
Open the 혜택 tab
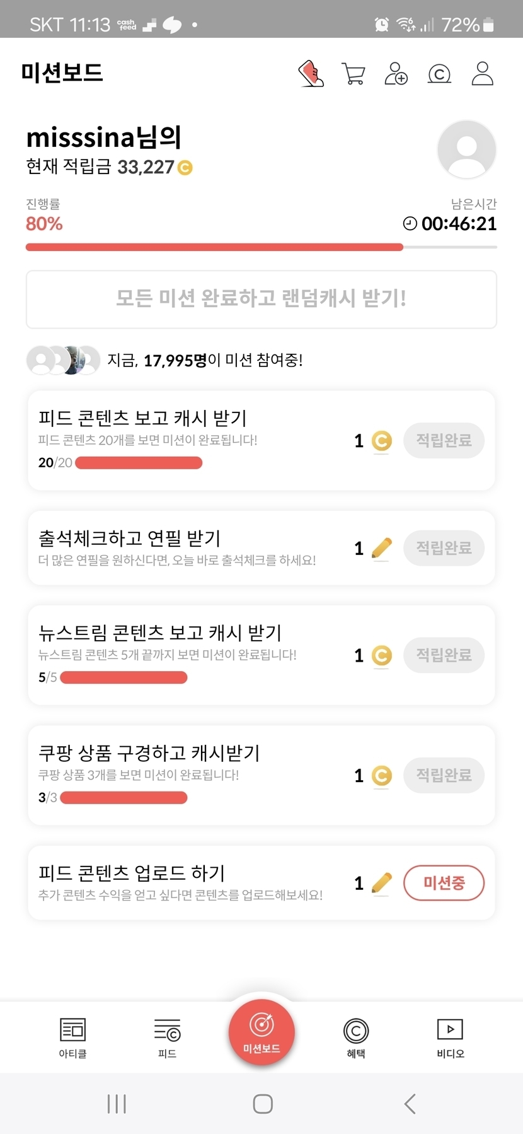click(356, 1038)
